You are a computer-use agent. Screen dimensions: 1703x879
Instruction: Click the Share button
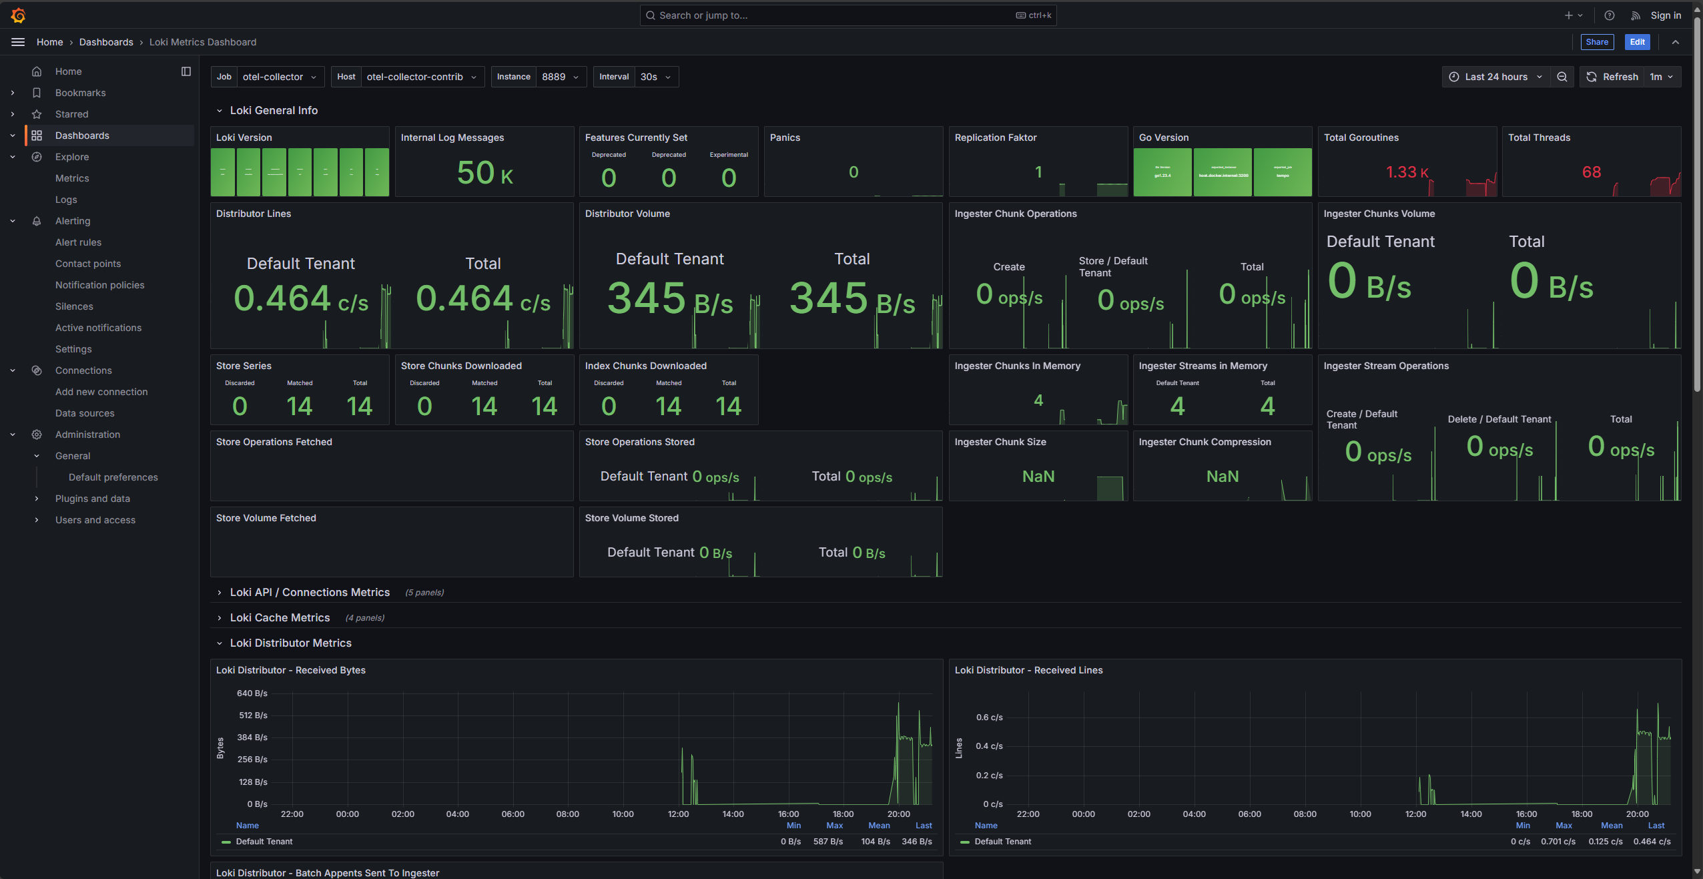pyautogui.click(x=1597, y=42)
